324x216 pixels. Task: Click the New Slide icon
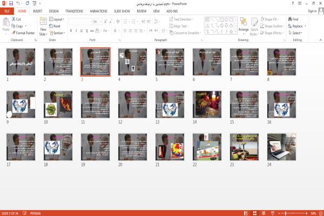coord(43,22)
